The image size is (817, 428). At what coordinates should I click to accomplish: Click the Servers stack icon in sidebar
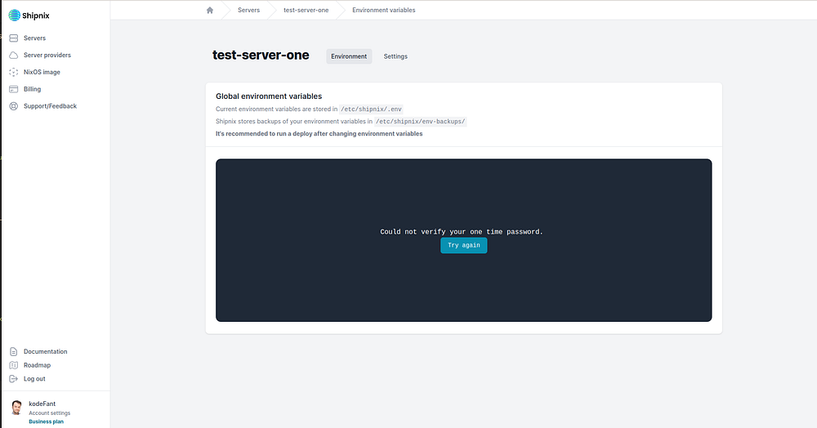pos(14,38)
